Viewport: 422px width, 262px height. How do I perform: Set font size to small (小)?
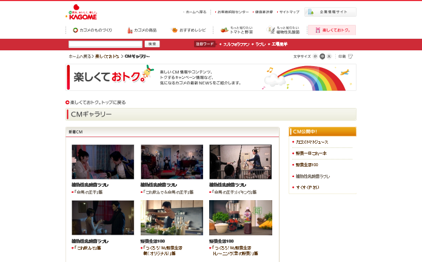[315, 56]
